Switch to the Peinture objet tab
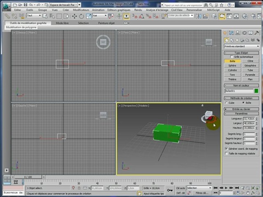This screenshot has height=197, width=263. point(106,23)
